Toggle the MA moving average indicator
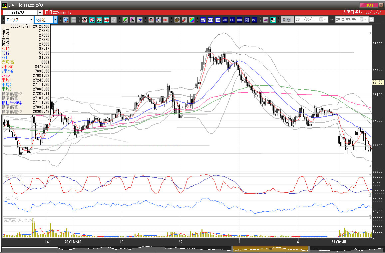The height and width of the screenshot is (253, 385). (210, 20)
